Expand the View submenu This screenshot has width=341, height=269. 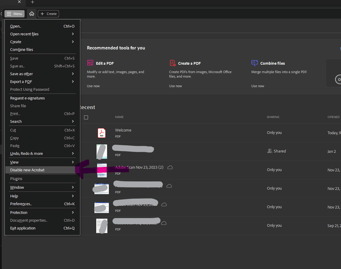click(42, 163)
